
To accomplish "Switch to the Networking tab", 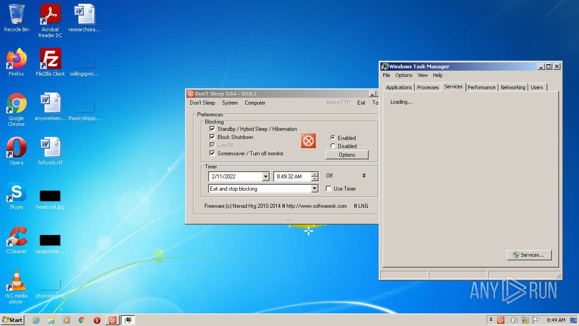I will (513, 87).
